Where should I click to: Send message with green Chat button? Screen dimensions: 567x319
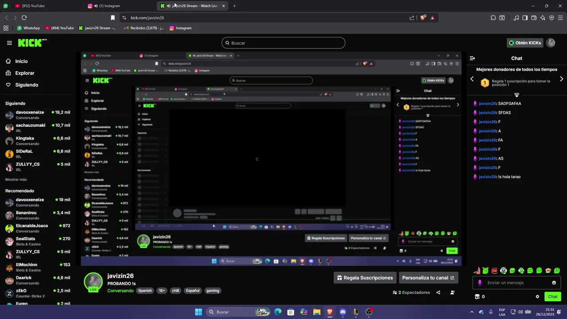click(x=553, y=297)
